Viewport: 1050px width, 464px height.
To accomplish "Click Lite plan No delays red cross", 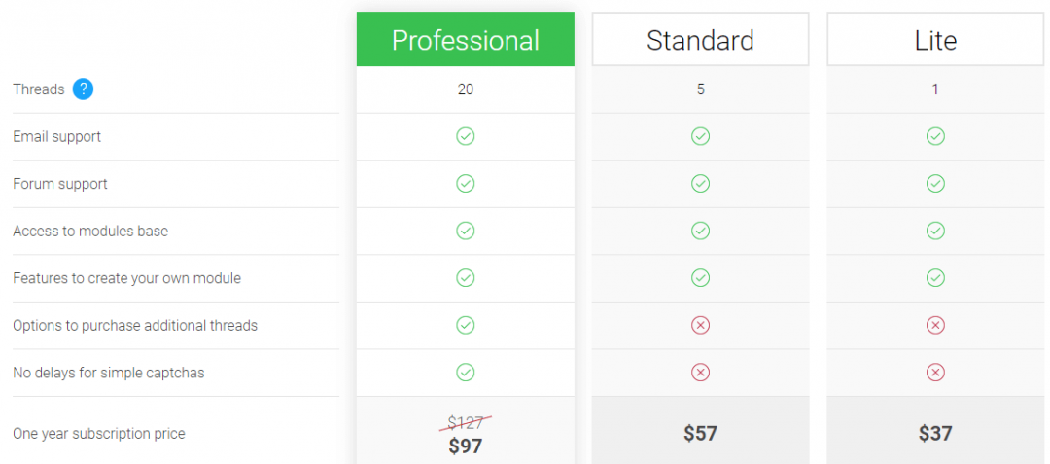I will tap(935, 372).
